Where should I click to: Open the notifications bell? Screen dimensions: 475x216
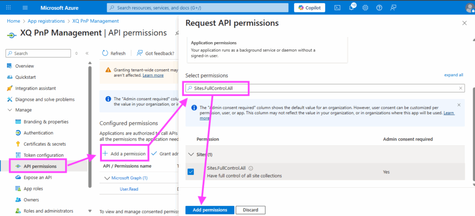[352, 8]
